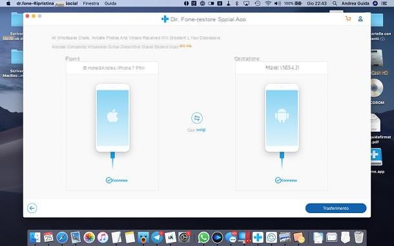Open iA Writer from the dock
Viewport: 394px width, 246px height.
coord(171,237)
